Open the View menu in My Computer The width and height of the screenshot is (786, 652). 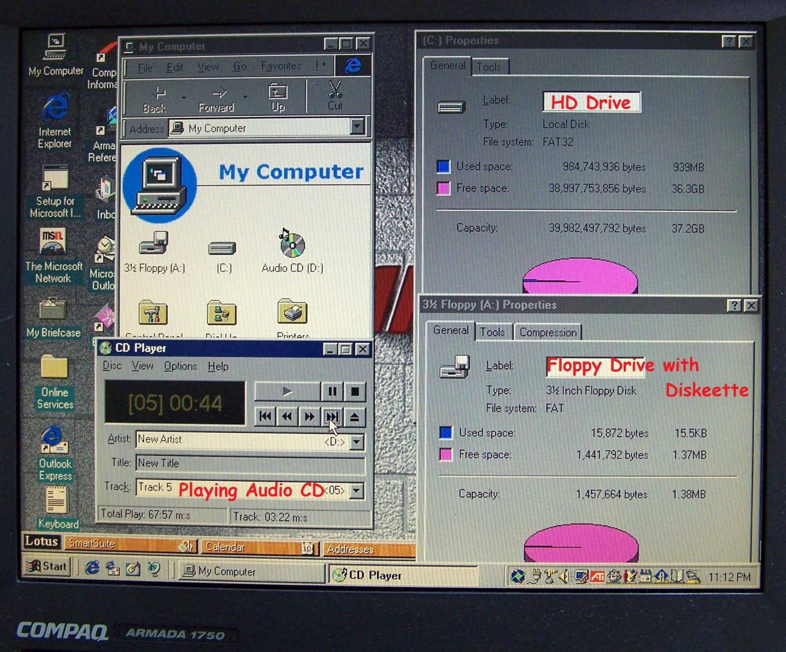coord(208,66)
